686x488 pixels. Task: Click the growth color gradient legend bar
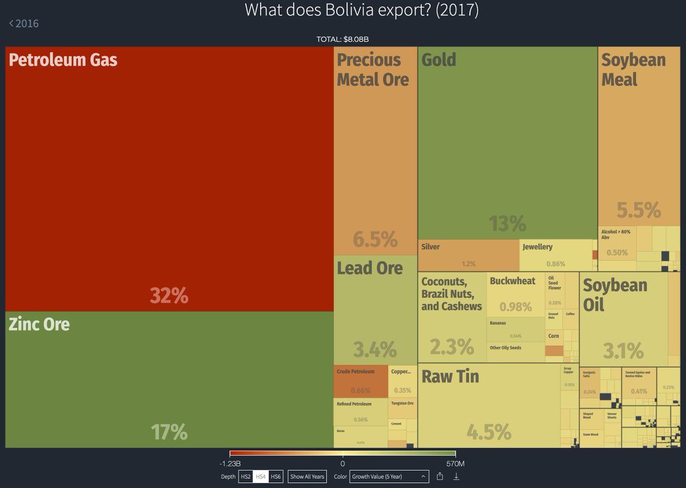pos(342,454)
